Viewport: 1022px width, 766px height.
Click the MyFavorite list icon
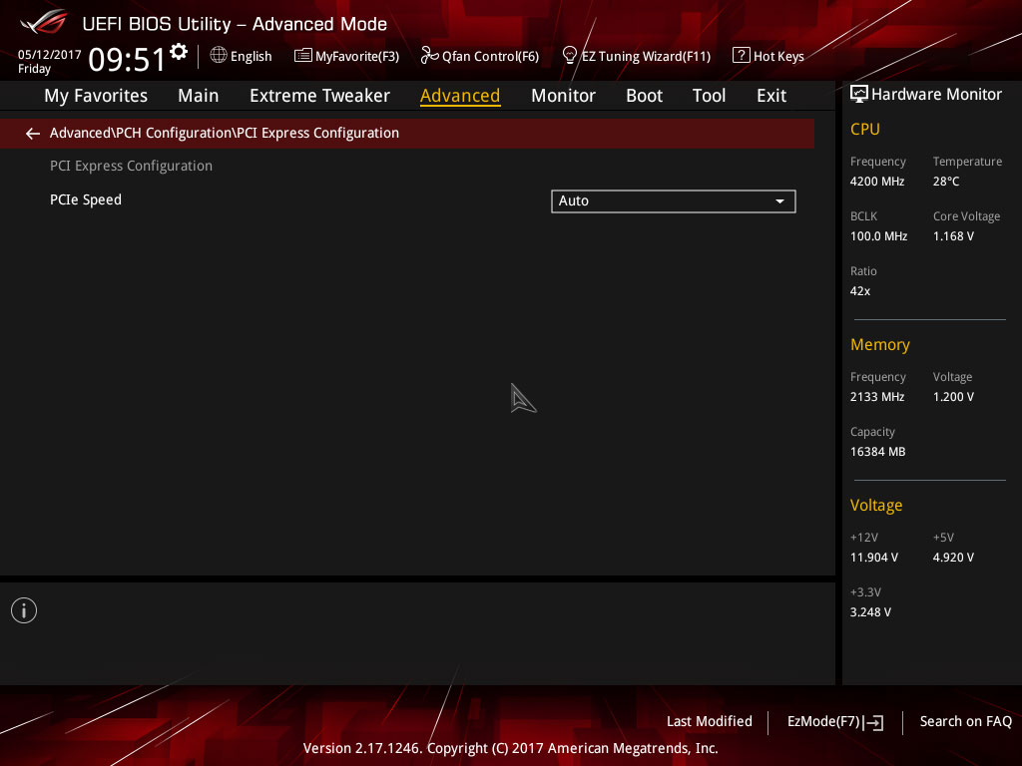pos(302,56)
